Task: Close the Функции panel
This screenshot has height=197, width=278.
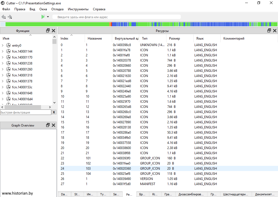Action: click(53, 31)
